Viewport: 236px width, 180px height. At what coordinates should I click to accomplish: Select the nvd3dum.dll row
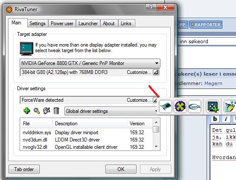[x=87, y=140]
